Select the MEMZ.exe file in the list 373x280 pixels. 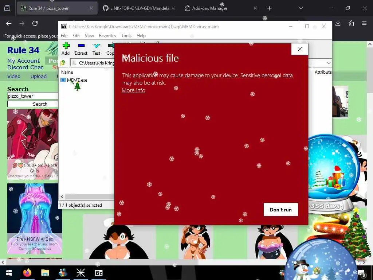click(x=74, y=80)
